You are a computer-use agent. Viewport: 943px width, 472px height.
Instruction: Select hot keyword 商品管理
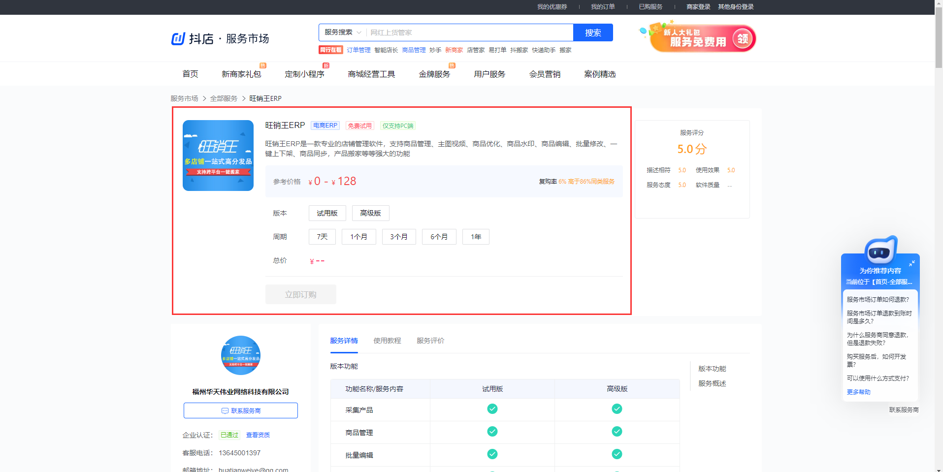(414, 50)
